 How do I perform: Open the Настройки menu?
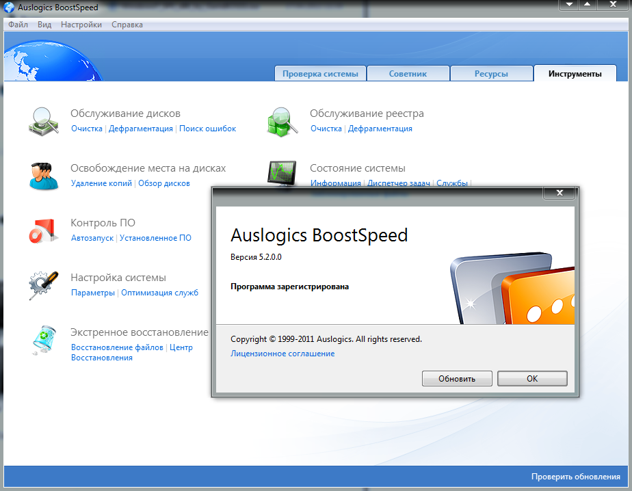81,25
